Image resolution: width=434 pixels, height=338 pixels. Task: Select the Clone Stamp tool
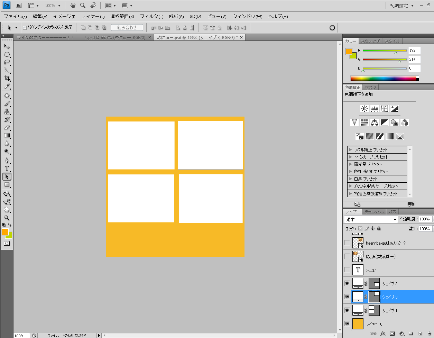click(x=7, y=112)
